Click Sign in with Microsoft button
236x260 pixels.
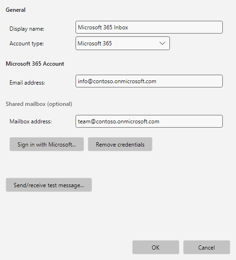47,144
